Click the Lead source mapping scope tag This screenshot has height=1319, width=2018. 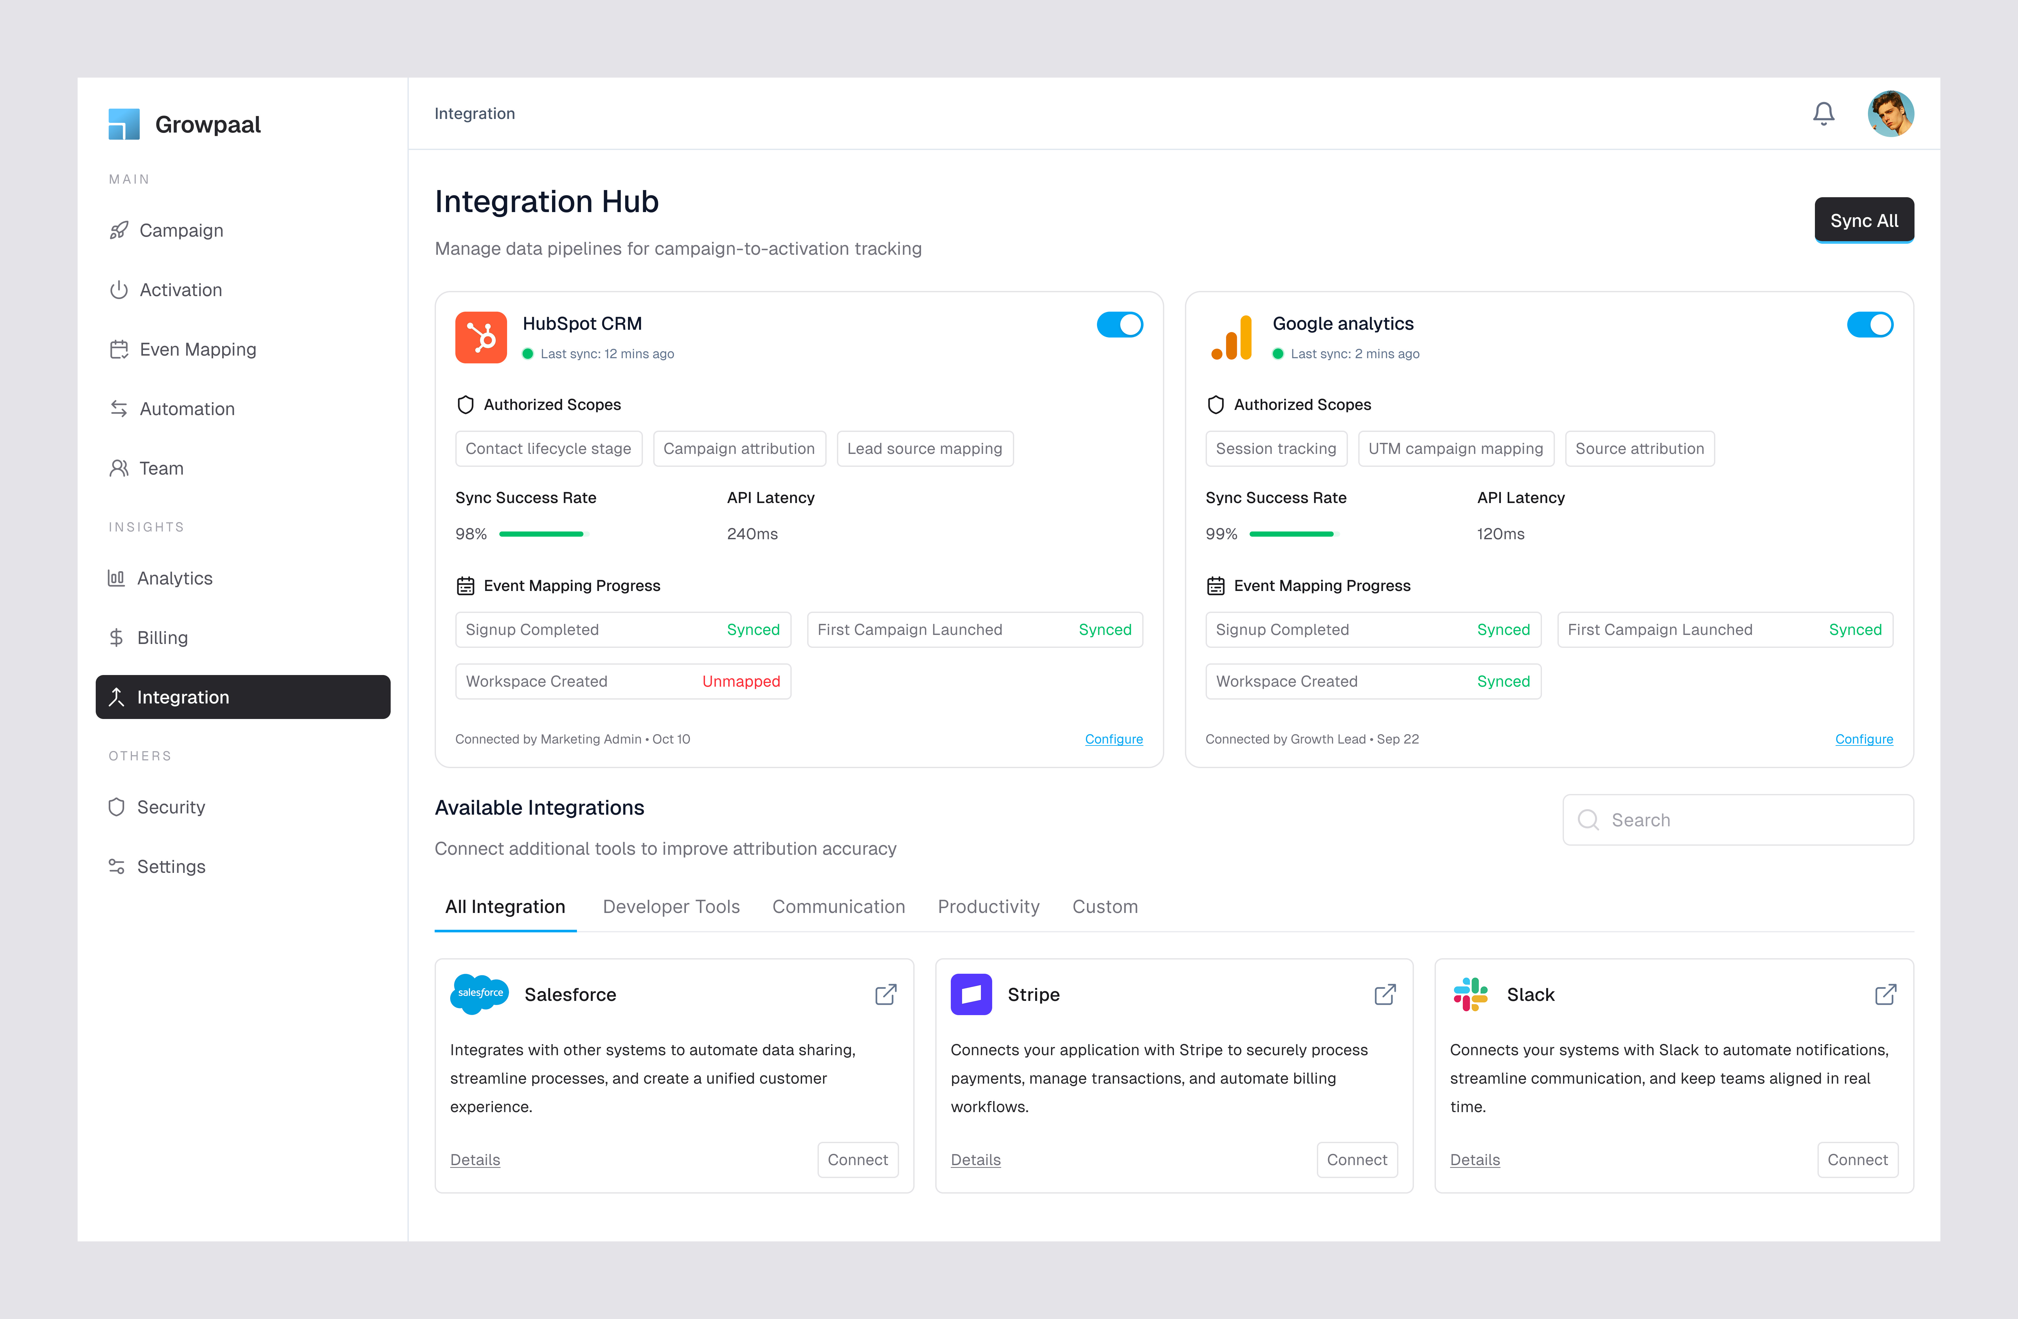(x=924, y=448)
